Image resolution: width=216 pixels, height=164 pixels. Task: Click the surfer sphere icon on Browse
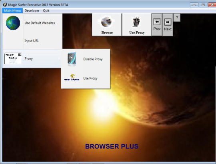(106, 22)
